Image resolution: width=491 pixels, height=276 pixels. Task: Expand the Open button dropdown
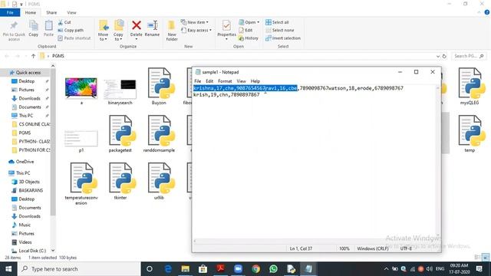coord(258,22)
